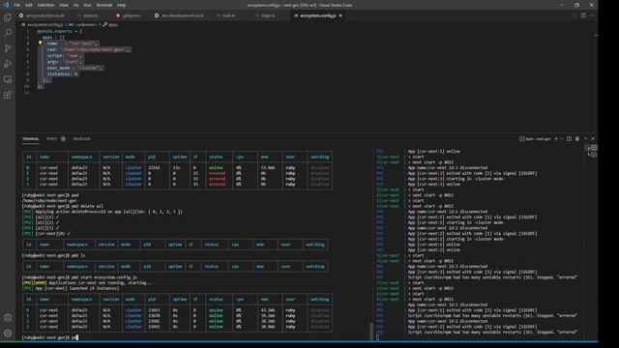Open the Go menu
The height and width of the screenshot is (348, 619).
(x=75, y=5)
